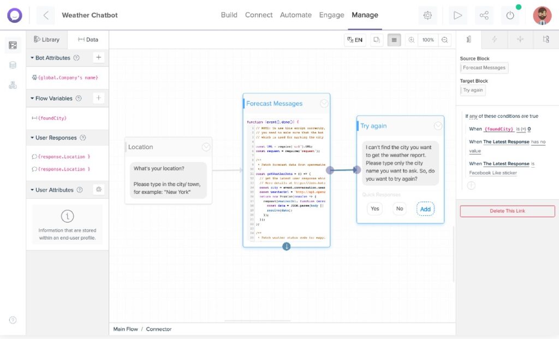Click the Delete This Link button
Image resolution: width=559 pixels, height=339 pixels.
[507, 211]
